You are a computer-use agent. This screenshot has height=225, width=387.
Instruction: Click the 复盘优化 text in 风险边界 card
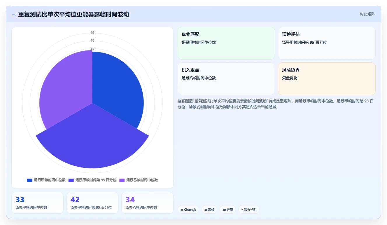point(290,78)
